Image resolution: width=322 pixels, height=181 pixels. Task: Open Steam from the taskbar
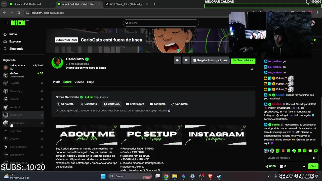[219, 176]
